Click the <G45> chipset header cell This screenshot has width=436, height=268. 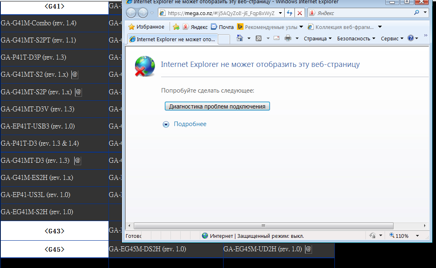(x=55, y=249)
